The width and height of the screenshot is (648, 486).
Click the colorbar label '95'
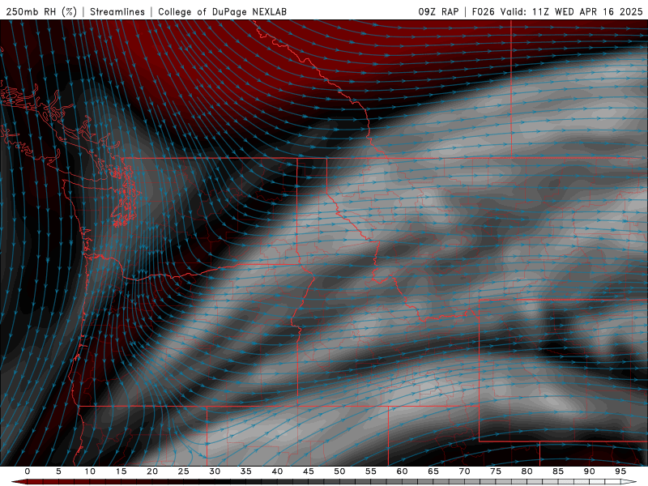(620, 471)
